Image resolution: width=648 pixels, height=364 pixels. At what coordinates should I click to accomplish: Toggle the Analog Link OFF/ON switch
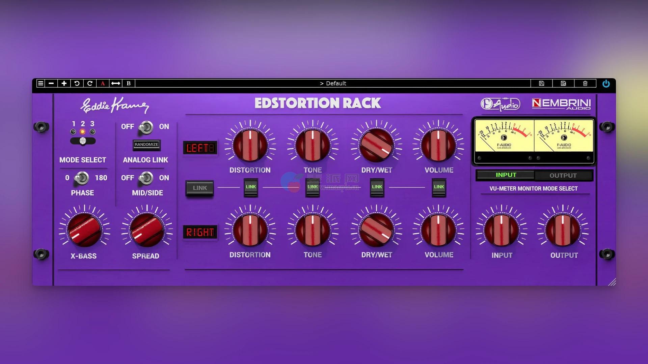click(x=146, y=127)
